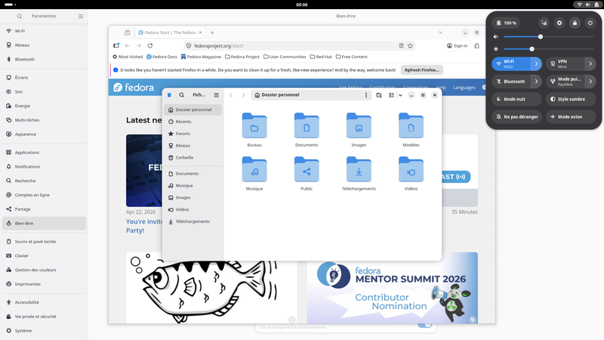This screenshot has width=604, height=340.
Task: Open the Public folder
Action: pyautogui.click(x=307, y=174)
